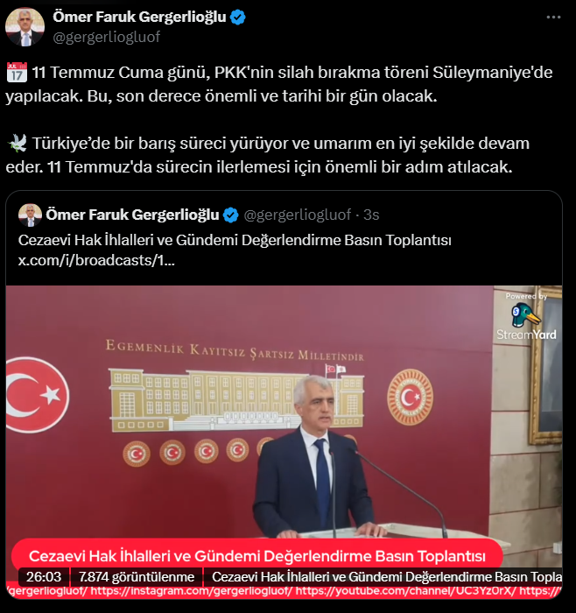Screen dimensions: 576x613
Task: Click the red broadcast title banner
Action: 257,555
